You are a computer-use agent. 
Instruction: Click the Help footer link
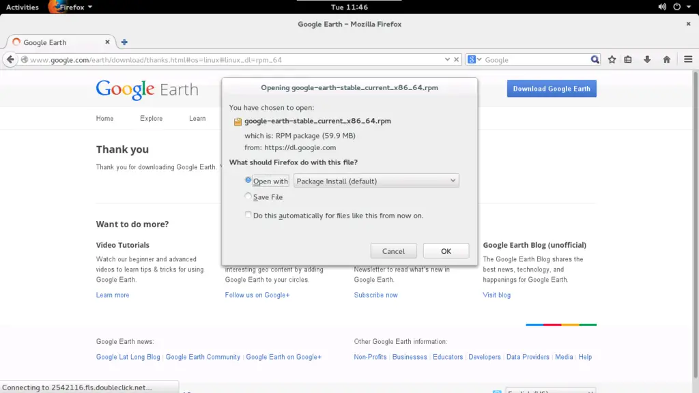[585, 357]
